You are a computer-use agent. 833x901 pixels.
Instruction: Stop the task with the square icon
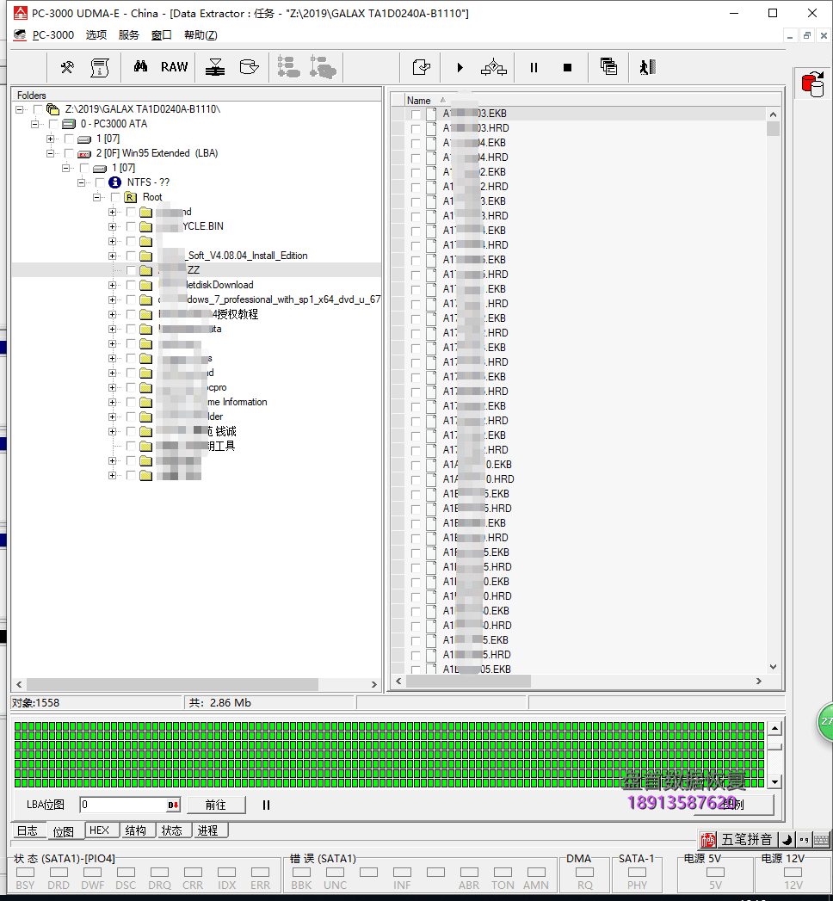(568, 68)
